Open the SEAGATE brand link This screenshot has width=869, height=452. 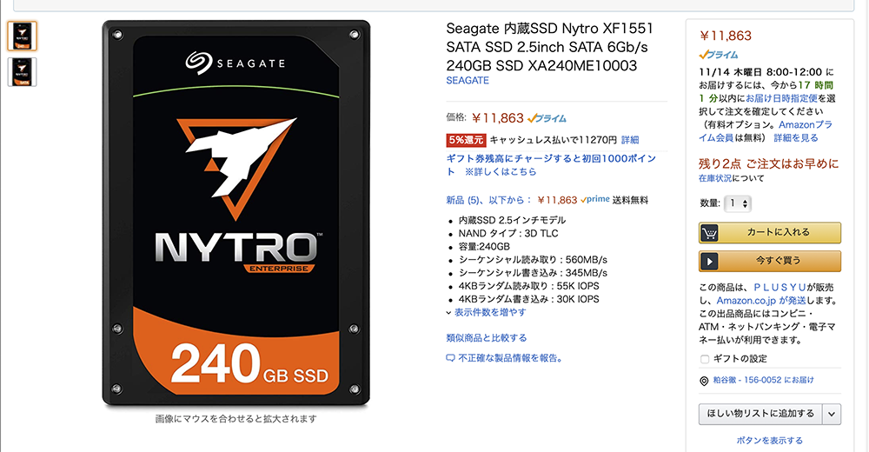coord(468,81)
